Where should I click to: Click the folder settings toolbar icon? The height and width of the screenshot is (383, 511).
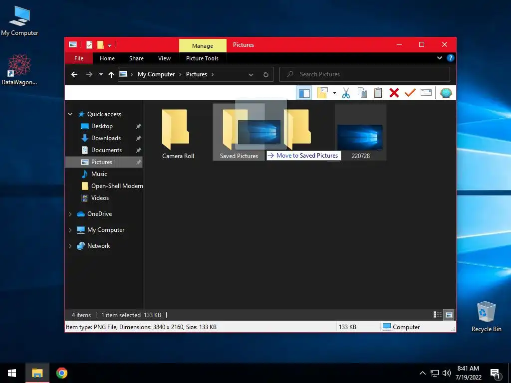pyautogui.click(x=322, y=93)
